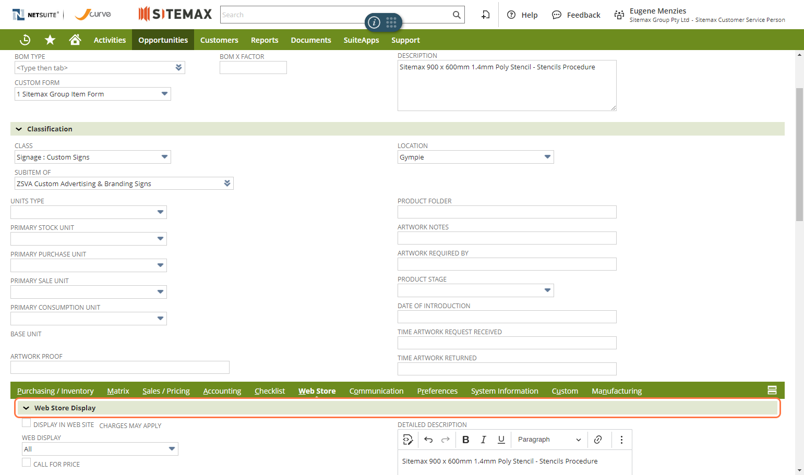The width and height of the screenshot is (804, 475).
Task: Open the Reports menu
Action: 265,40
